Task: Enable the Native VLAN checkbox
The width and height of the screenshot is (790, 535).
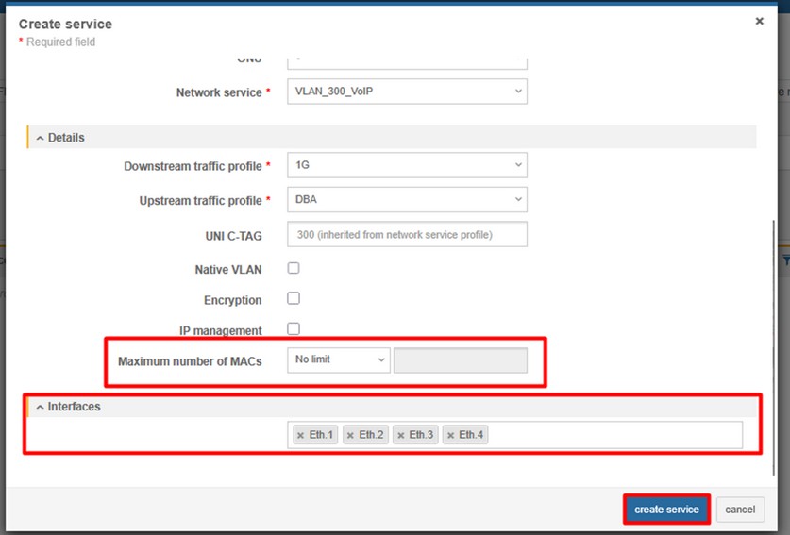Action: coord(294,268)
